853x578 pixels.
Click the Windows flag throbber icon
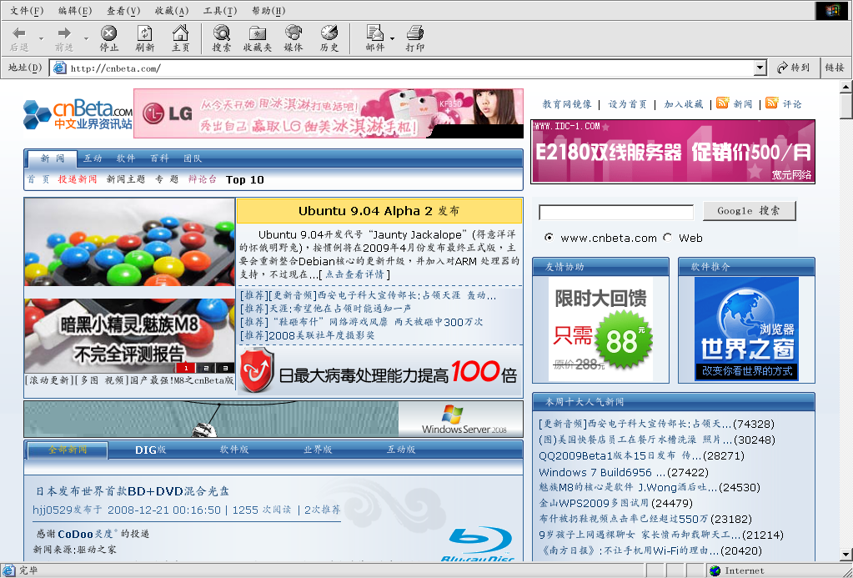pos(832,10)
